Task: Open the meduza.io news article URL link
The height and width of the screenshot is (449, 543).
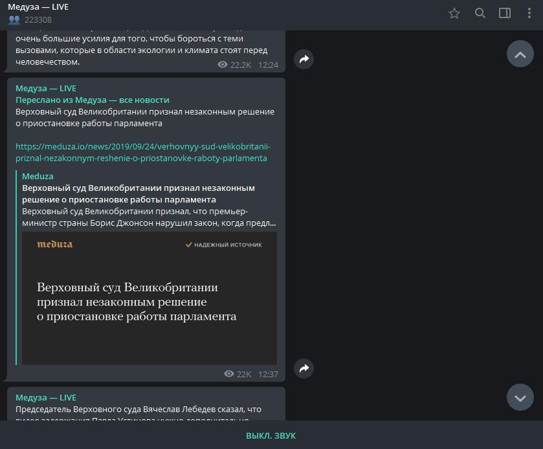Action: pos(142,152)
